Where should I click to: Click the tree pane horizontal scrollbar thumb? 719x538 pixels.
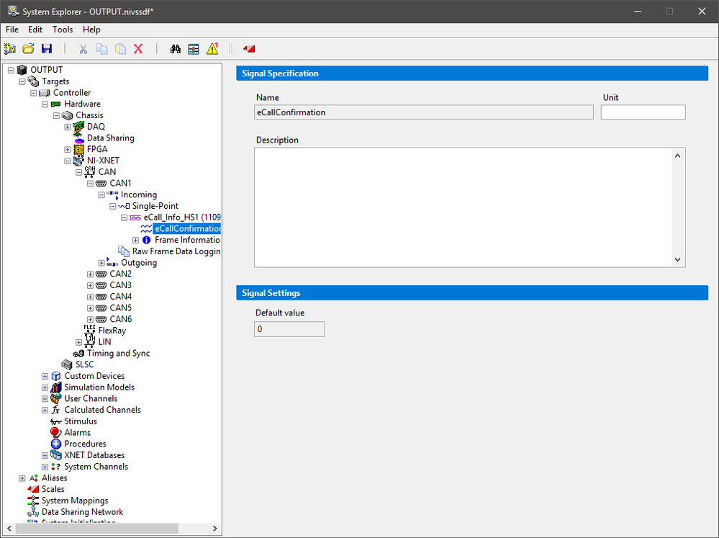(x=96, y=529)
